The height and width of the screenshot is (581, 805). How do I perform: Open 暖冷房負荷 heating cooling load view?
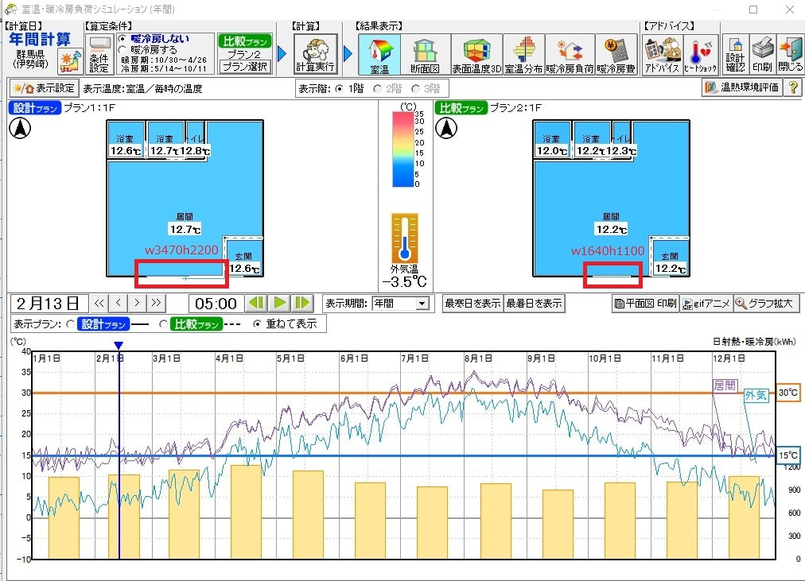(570, 54)
